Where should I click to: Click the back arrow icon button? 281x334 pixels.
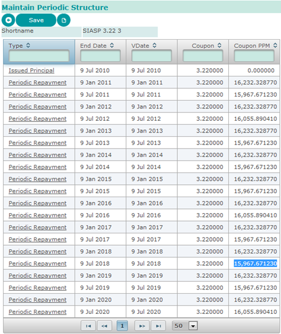(8, 20)
